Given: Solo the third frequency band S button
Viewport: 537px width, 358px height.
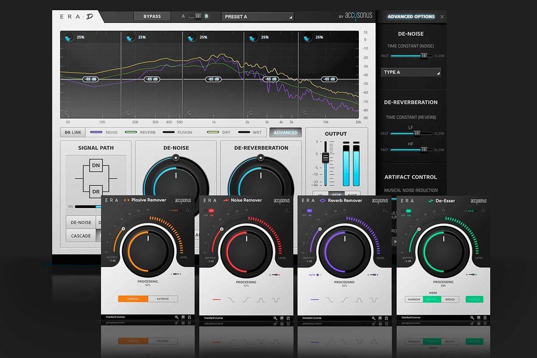Looking at the screenshot, I should (x=189, y=113).
